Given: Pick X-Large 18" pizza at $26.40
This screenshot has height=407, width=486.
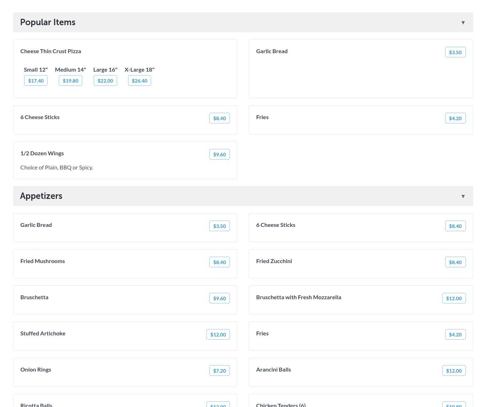Looking at the screenshot, I should 139,81.
